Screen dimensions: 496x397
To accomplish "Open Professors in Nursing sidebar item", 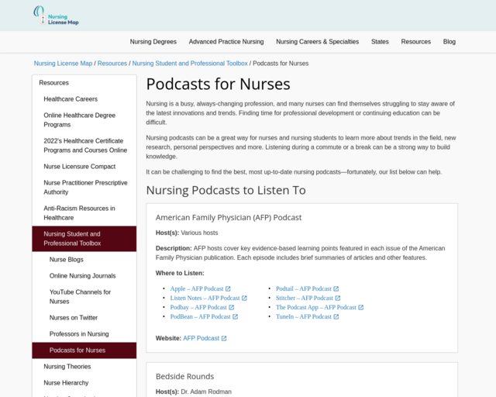I will (x=84, y=334).
